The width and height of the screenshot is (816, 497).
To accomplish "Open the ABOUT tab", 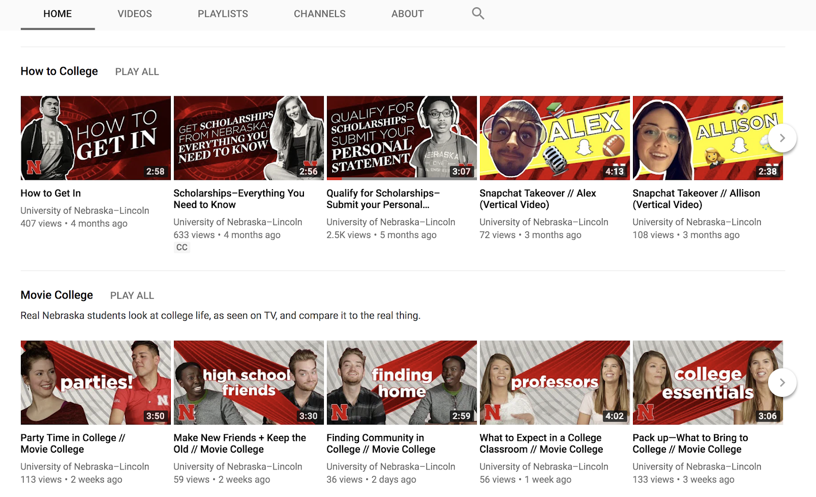I will coord(407,14).
